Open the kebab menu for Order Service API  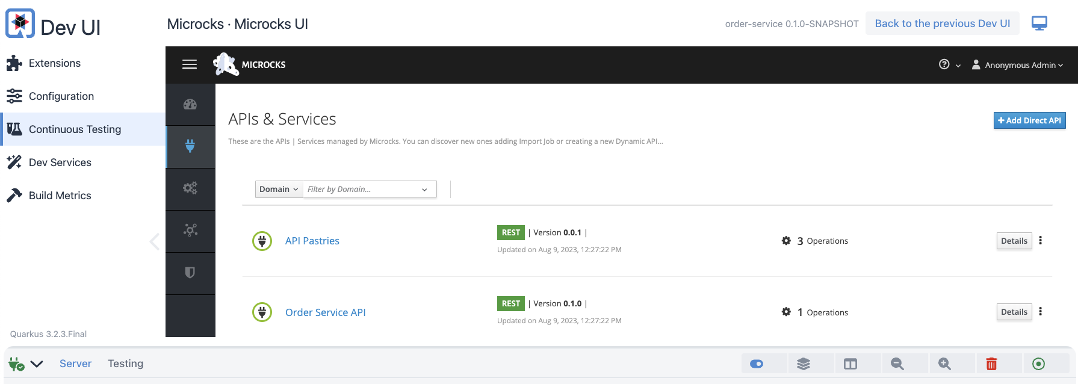(1040, 311)
